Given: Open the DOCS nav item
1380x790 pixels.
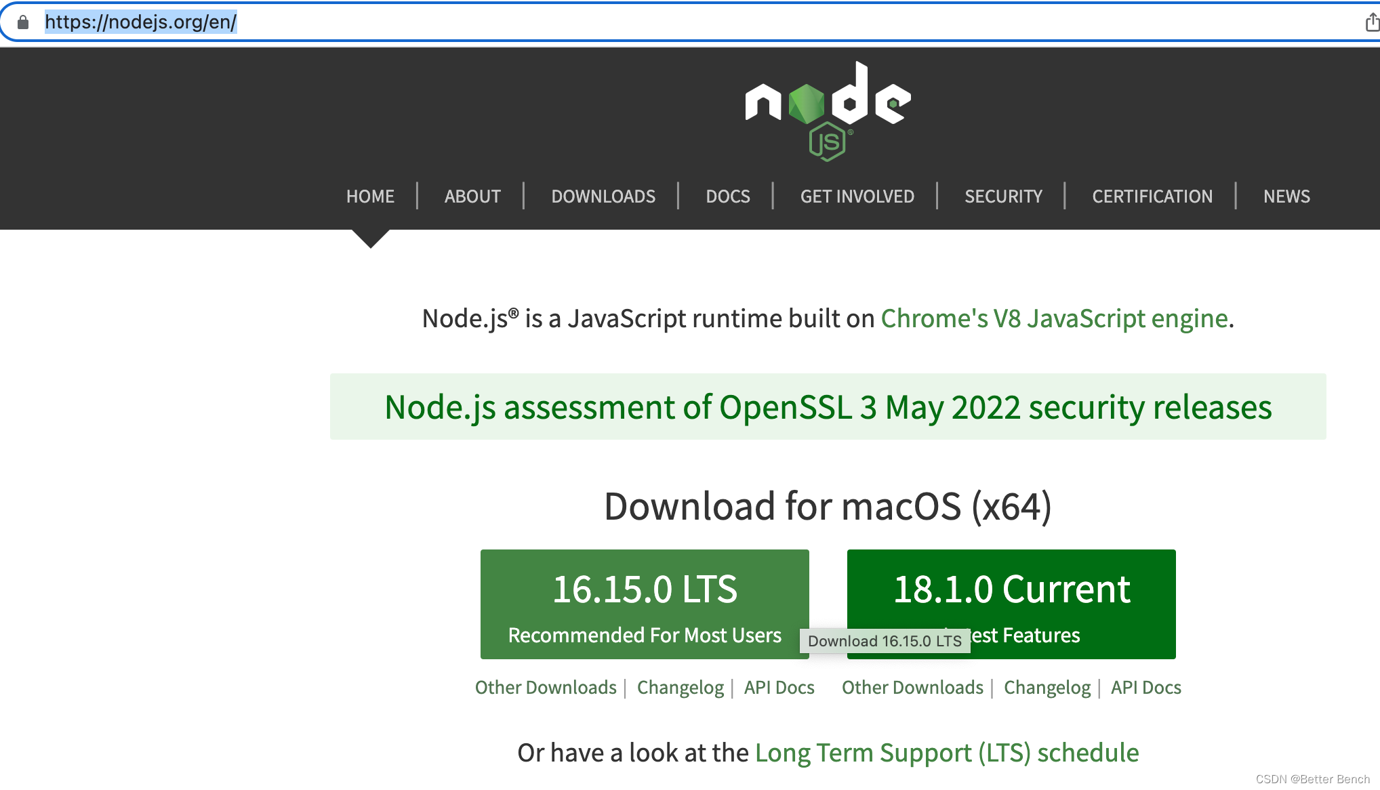Looking at the screenshot, I should [728, 196].
